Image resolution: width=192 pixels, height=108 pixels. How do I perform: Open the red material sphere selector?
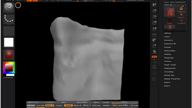click(9, 54)
